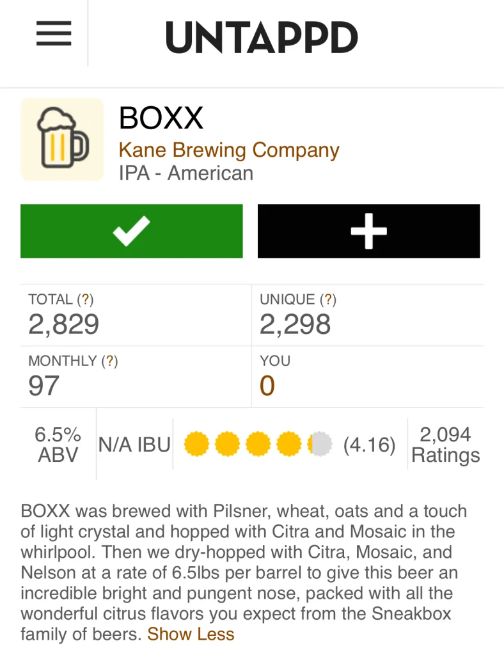Collapse description with Show Less
The height and width of the screenshot is (655, 504).
pyautogui.click(x=191, y=635)
